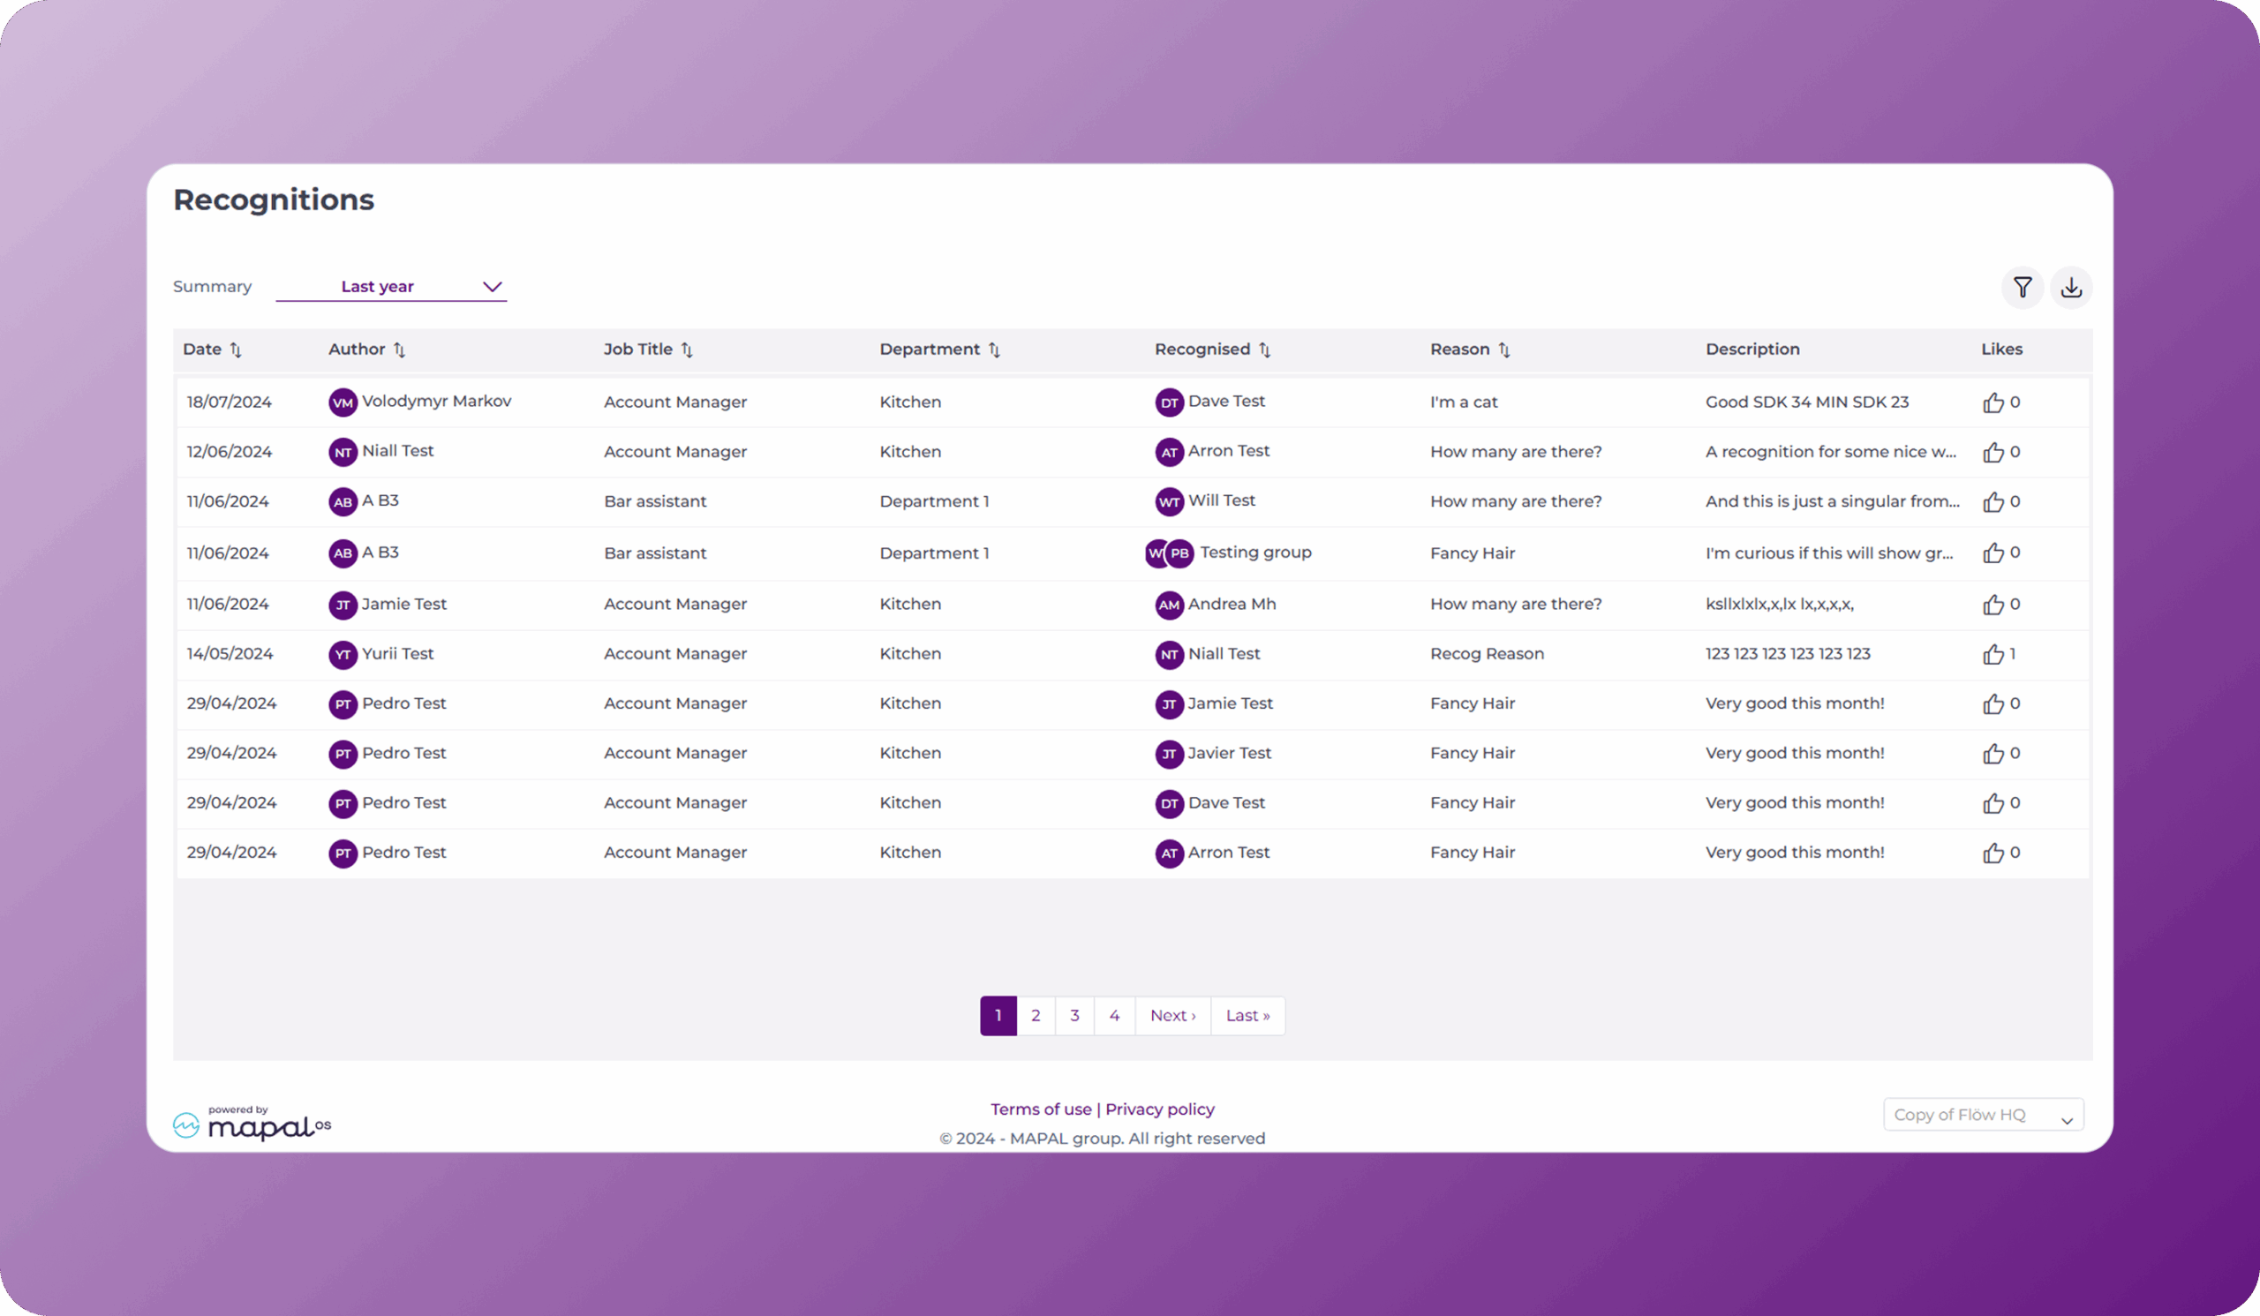Screen dimensions: 2260x1316
Task: Open the Privacy policy link
Action: pyautogui.click(x=1160, y=1109)
